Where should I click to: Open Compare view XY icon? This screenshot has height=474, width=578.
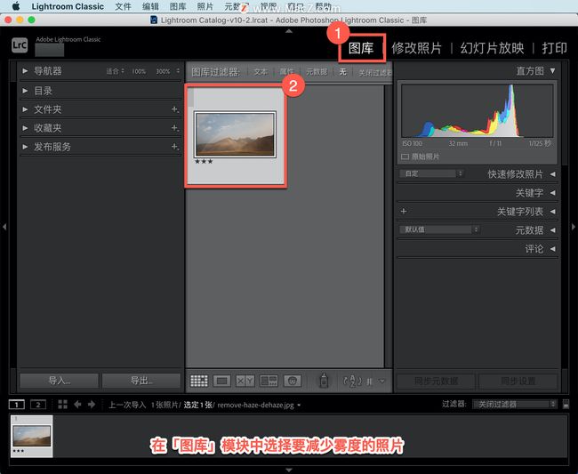coord(245,381)
